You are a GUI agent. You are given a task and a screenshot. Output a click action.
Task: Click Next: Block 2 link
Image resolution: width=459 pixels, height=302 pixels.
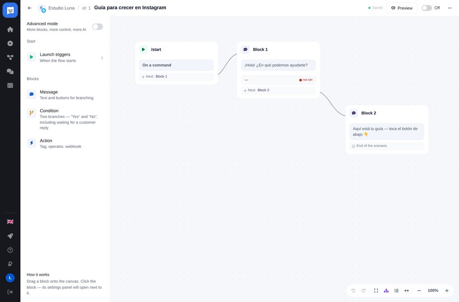(x=278, y=90)
